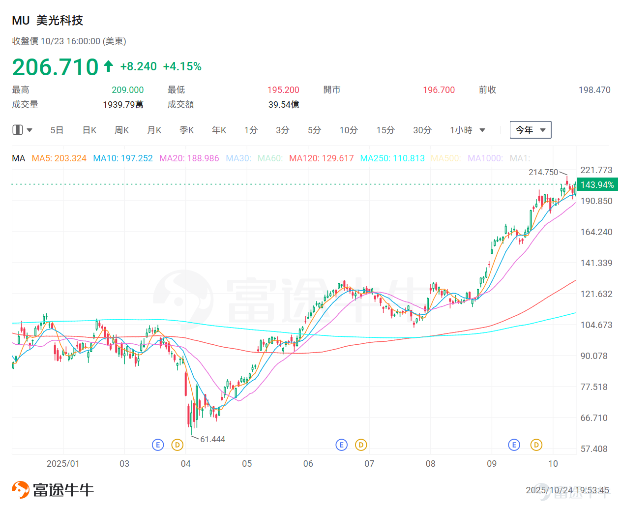
Task: Click the earnings E marker near July
Action: coord(341,445)
